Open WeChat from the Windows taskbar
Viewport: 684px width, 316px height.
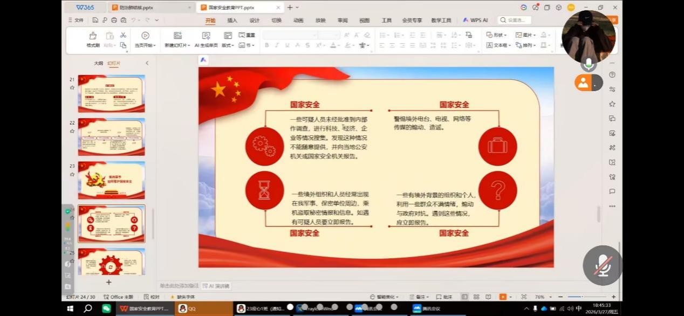coord(106,308)
